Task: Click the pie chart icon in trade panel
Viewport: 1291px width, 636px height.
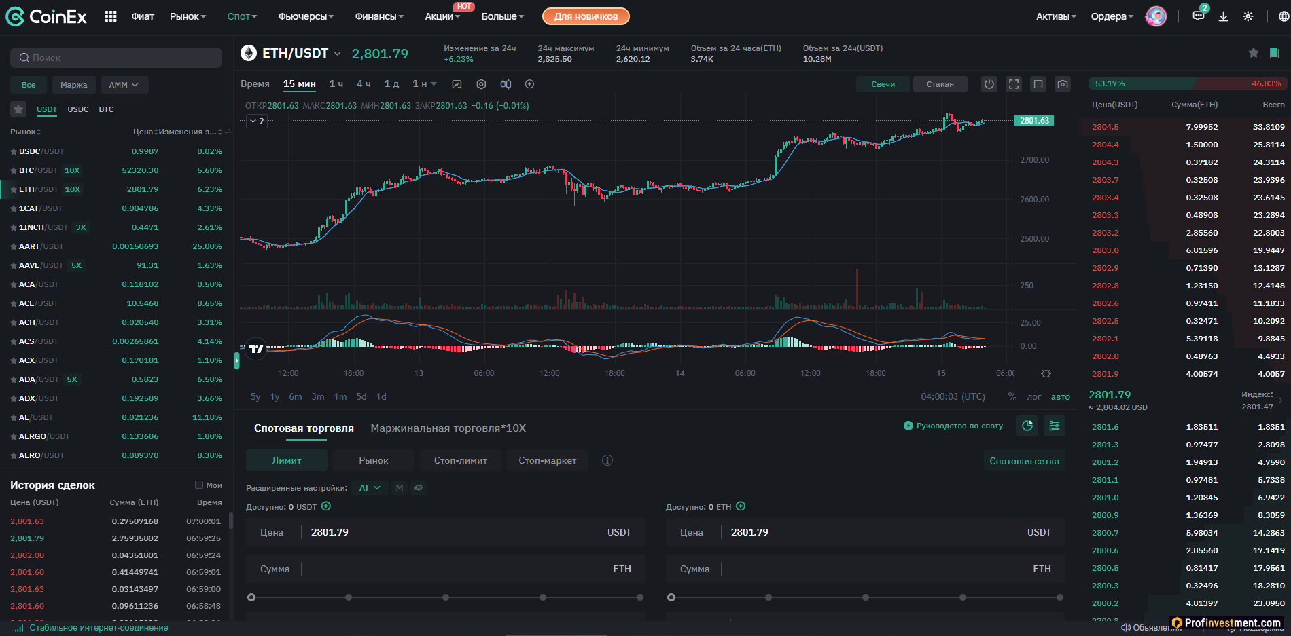Action: tap(1027, 426)
